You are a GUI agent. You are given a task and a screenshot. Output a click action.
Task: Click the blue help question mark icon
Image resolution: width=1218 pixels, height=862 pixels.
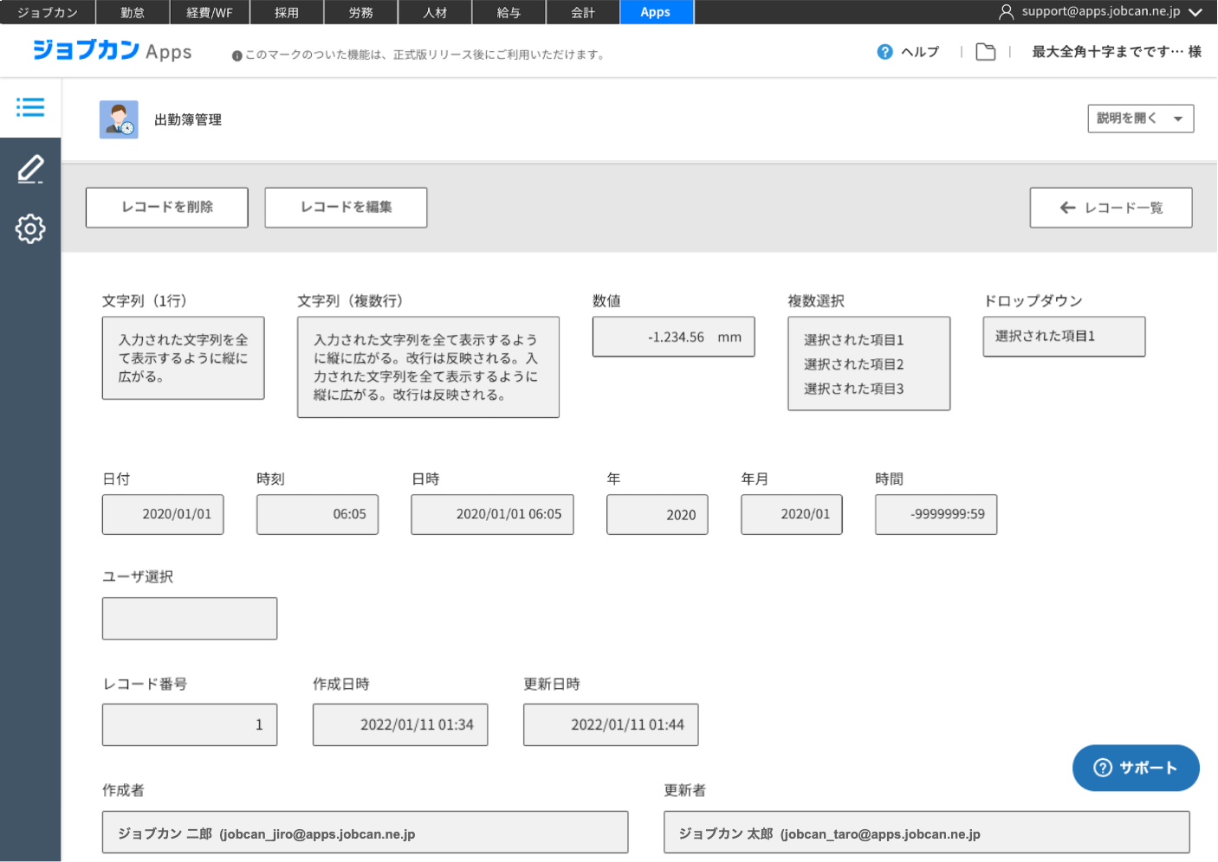[884, 52]
